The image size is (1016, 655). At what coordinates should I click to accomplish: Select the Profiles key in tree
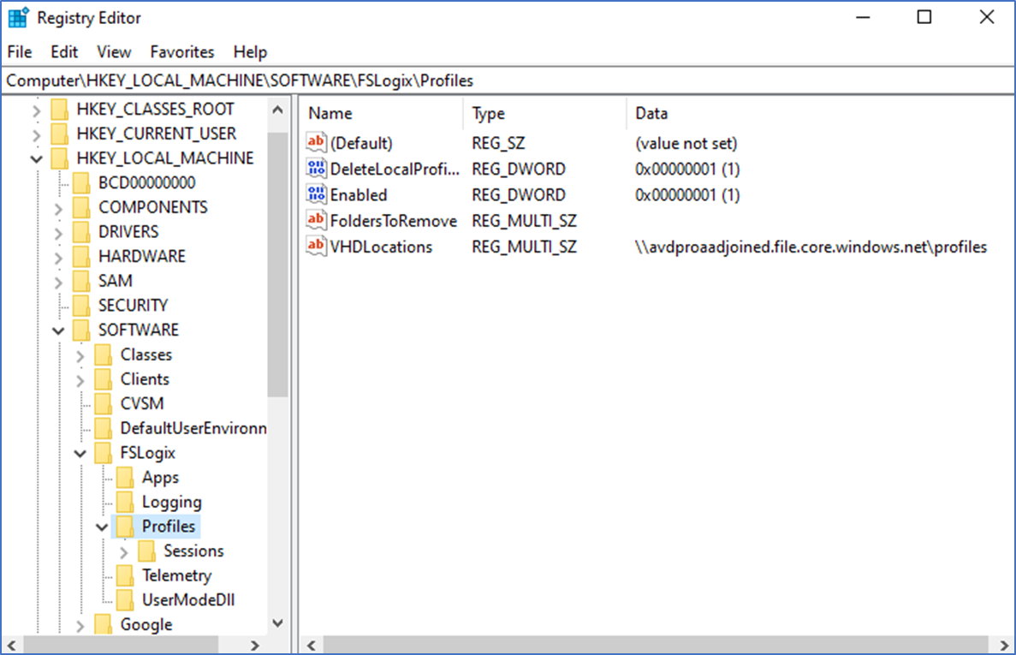pos(169,526)
